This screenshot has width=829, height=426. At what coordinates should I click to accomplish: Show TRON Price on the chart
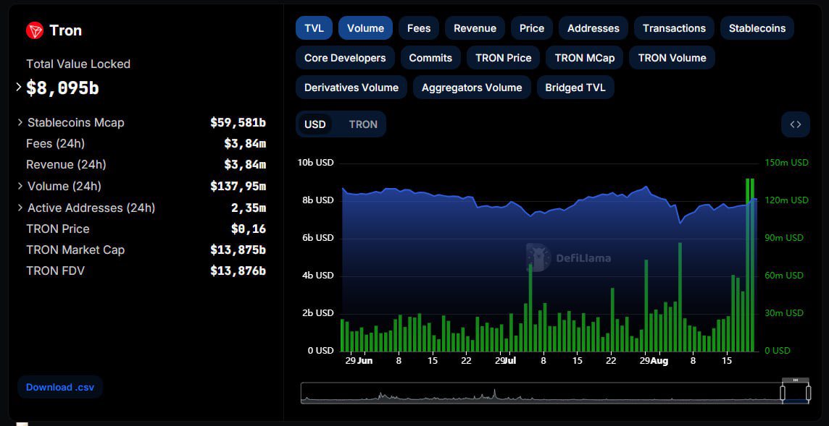pos(504,58)
